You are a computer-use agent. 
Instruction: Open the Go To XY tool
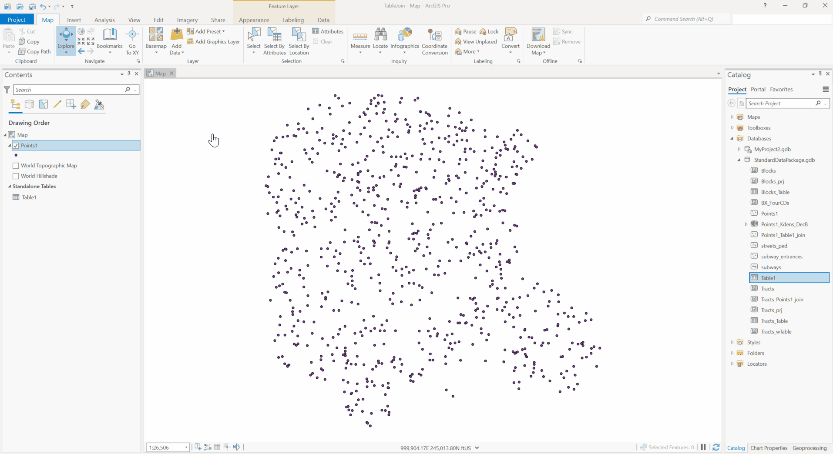pos(132,41)
